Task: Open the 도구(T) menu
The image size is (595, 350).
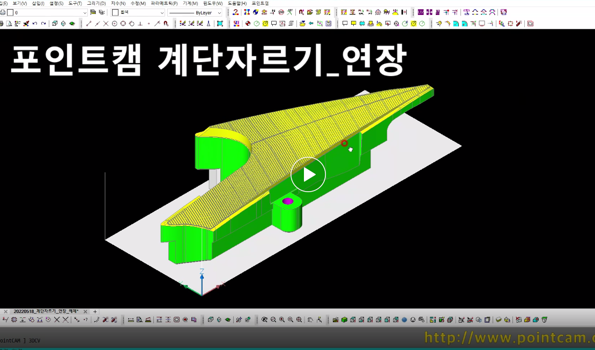Action: pyautogui.click(x=75, y=3)
